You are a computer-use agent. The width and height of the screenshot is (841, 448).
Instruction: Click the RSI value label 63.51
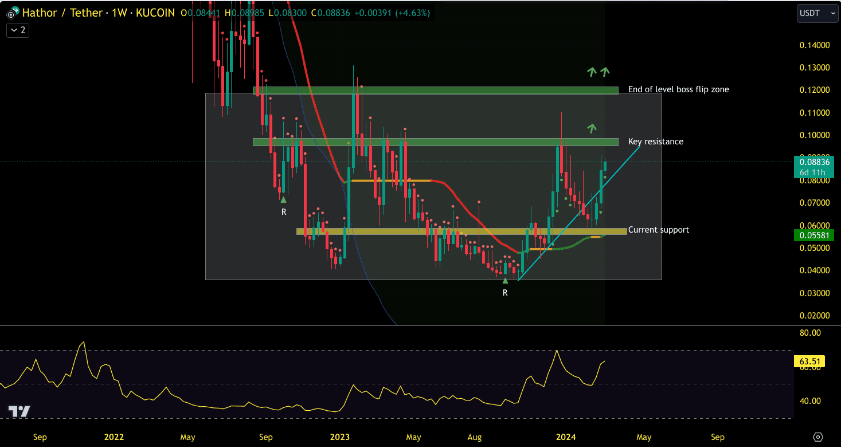coord(811,361)
